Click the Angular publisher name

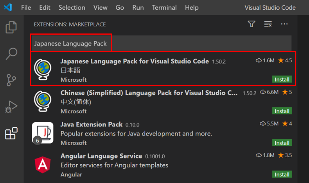pyautogui.click(x=71, y=174)
